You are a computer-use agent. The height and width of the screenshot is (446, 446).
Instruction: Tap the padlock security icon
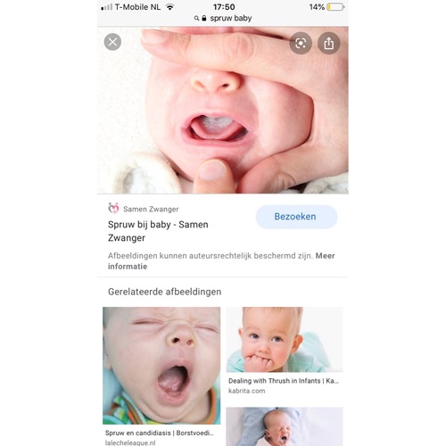pyautogui.click(x=204, y=18)
